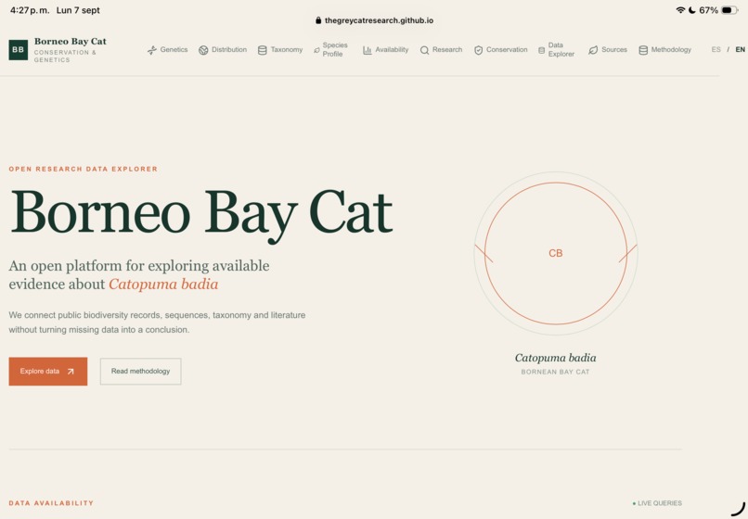Screen dimensions: 748x519
Task: Tap the thegreycatresearch.github.io address bar
Action: pos(375,20)
